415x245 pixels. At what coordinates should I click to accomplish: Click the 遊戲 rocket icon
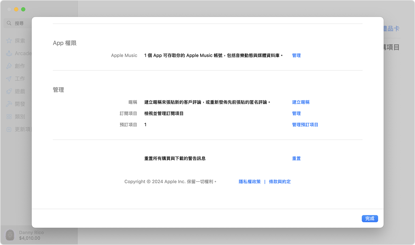pyautogui.click(x=9, y=91)
